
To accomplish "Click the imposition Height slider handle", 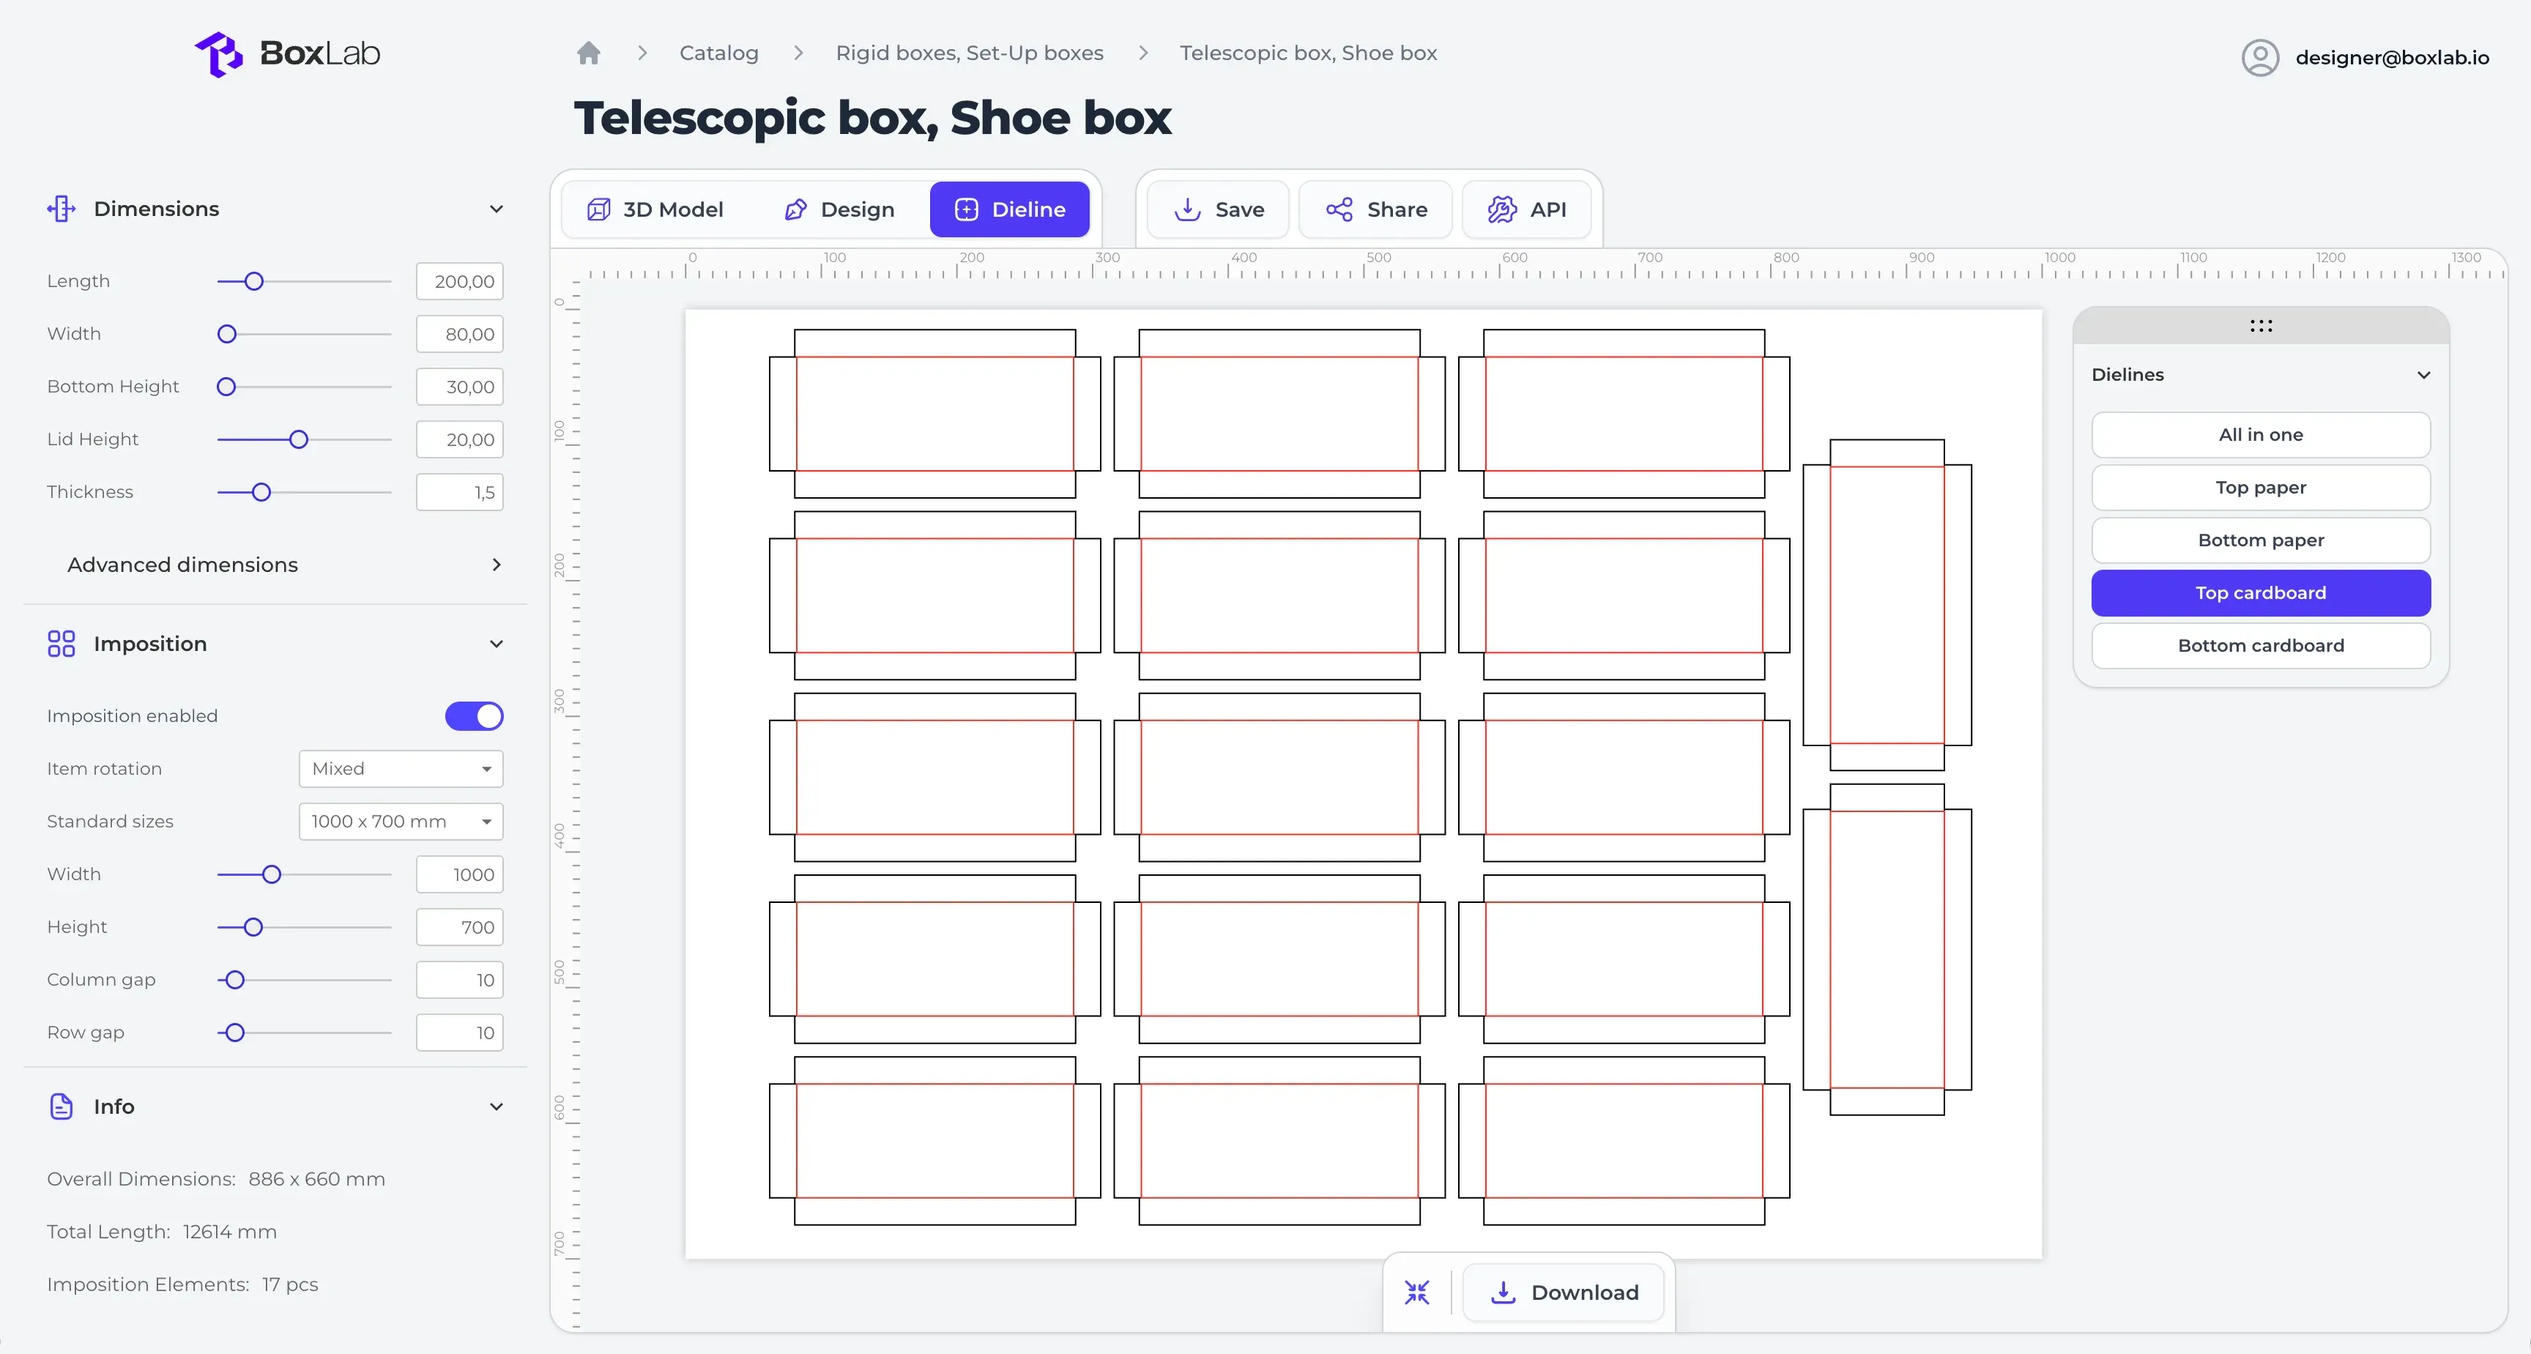I will (253, 928).
